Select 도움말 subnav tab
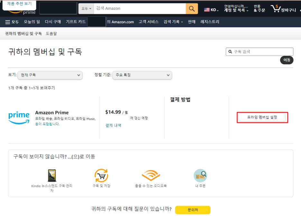The image size is (301, 222). 51,34
